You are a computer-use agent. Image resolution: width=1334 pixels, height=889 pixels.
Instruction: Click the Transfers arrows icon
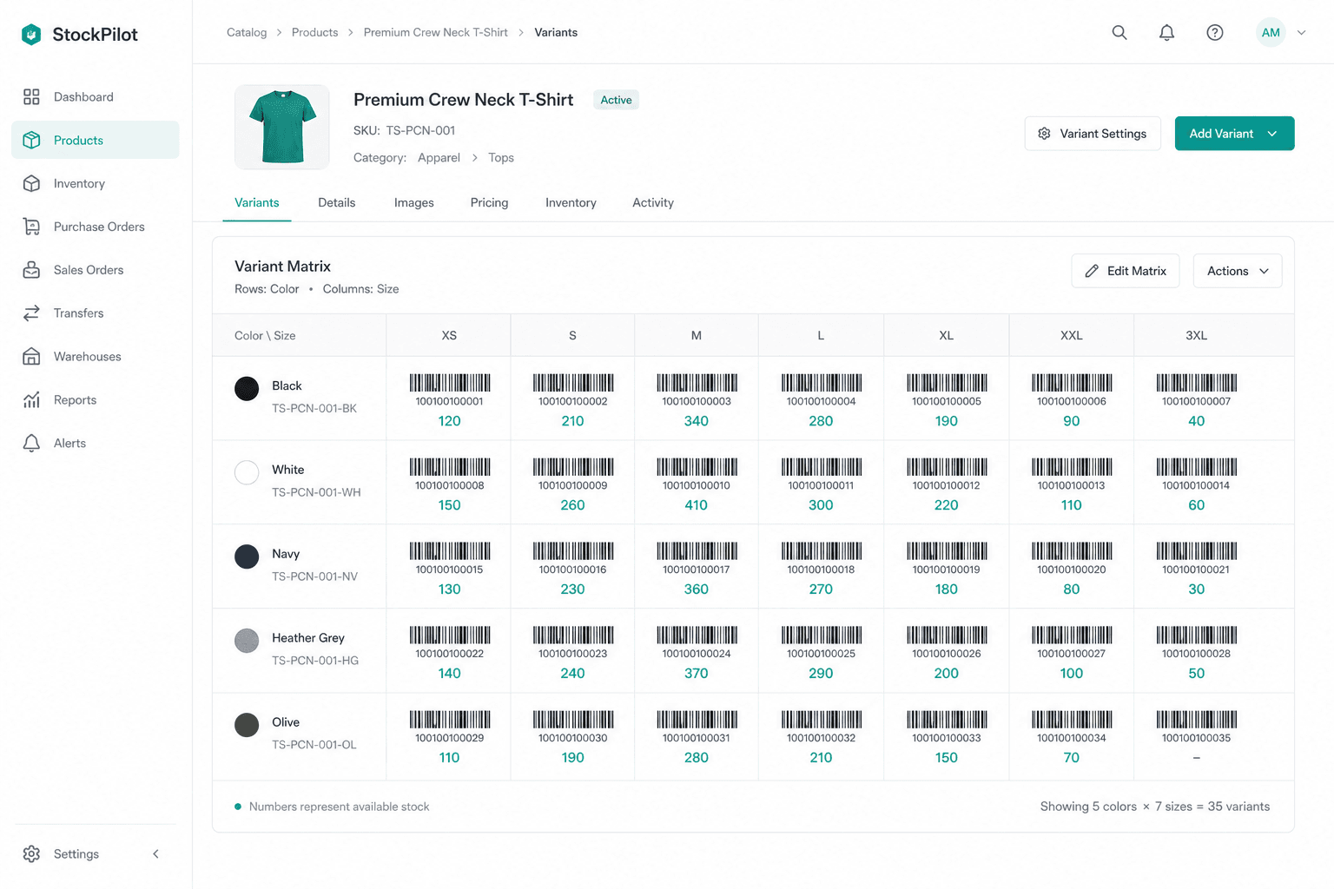31,313
